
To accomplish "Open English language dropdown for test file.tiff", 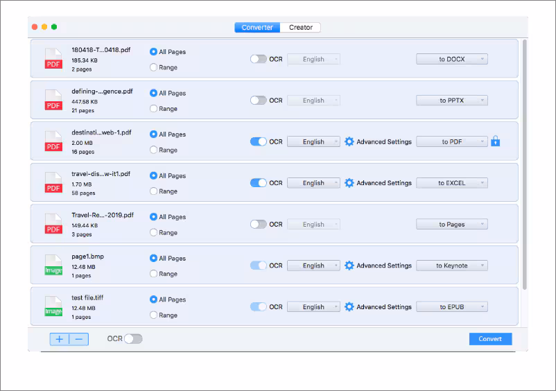I will [x=313, y=307].
